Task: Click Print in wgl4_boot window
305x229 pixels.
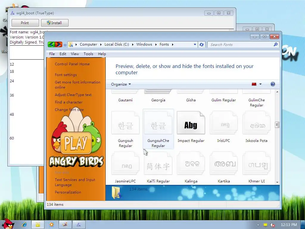Action: point(25,23)
